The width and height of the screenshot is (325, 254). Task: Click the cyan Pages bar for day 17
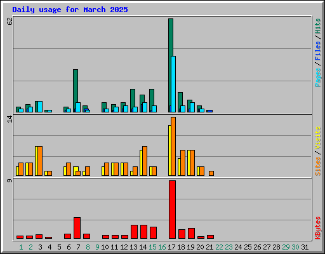173,84
